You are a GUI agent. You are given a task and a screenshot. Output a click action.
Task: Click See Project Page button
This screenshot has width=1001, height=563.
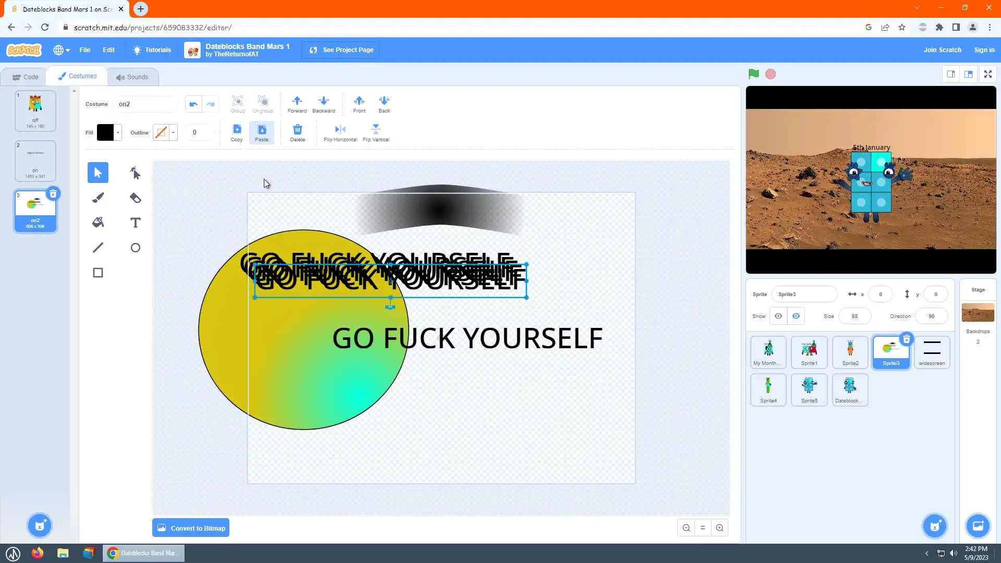click(341, 50)
